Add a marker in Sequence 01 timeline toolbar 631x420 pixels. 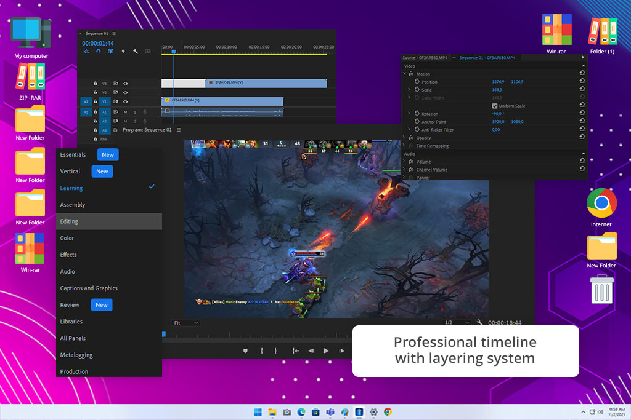(123, 52)
